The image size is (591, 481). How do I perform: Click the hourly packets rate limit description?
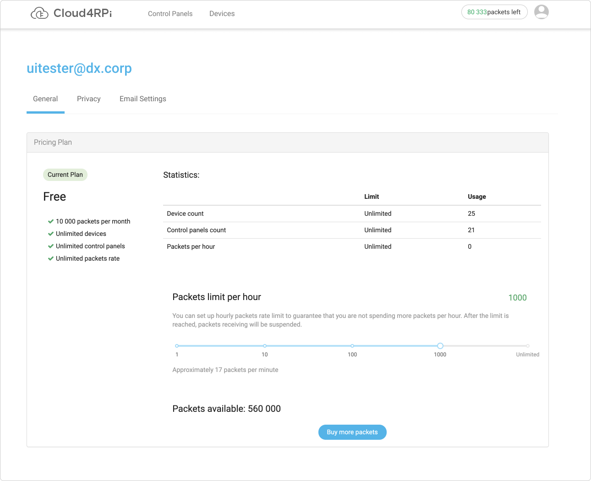tap(340, 320)
